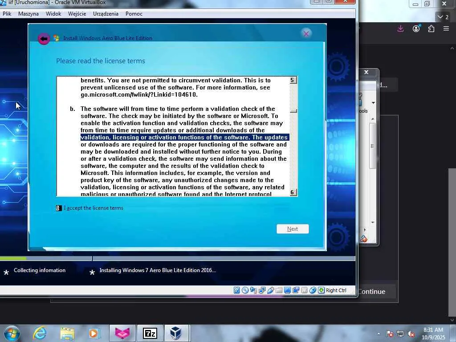Click 'Installing Windows 7 Aero Blue Lite Edition' label
456x342 pixels.
tap(158, 270)
